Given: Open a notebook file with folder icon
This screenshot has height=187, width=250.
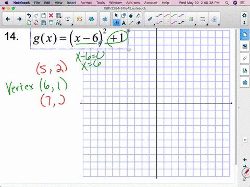Looking at the screenshot, I should tap(43, 16).
